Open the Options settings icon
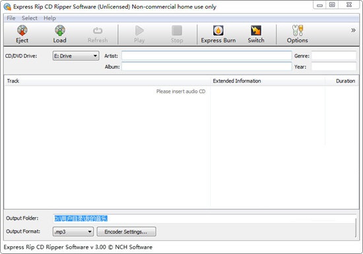The height and width of the screenshot is (254, 363). tap(298, 30)
